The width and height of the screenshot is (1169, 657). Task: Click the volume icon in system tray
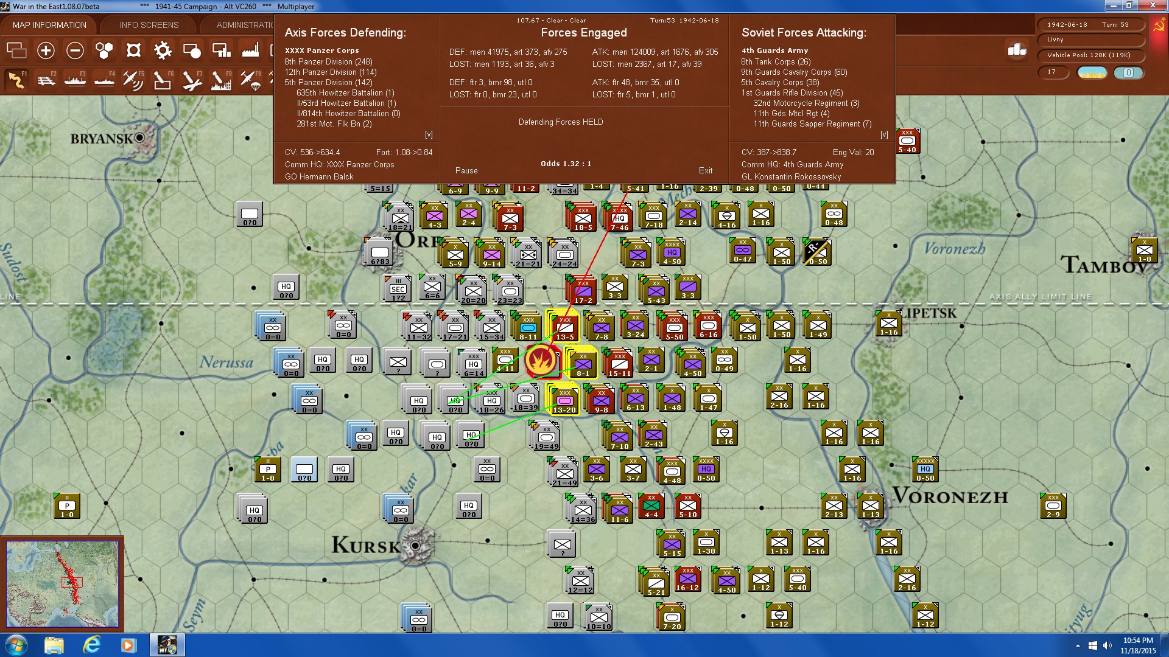coord(1108,645)
